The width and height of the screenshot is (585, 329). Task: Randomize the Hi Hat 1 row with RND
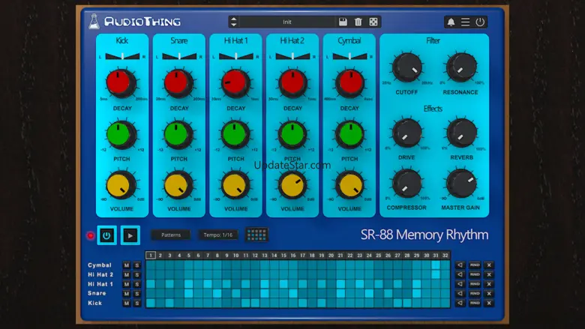click(x=474, y=284)
